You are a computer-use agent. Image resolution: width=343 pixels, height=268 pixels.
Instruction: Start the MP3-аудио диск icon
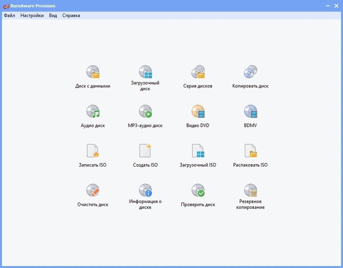coord(146,111)
